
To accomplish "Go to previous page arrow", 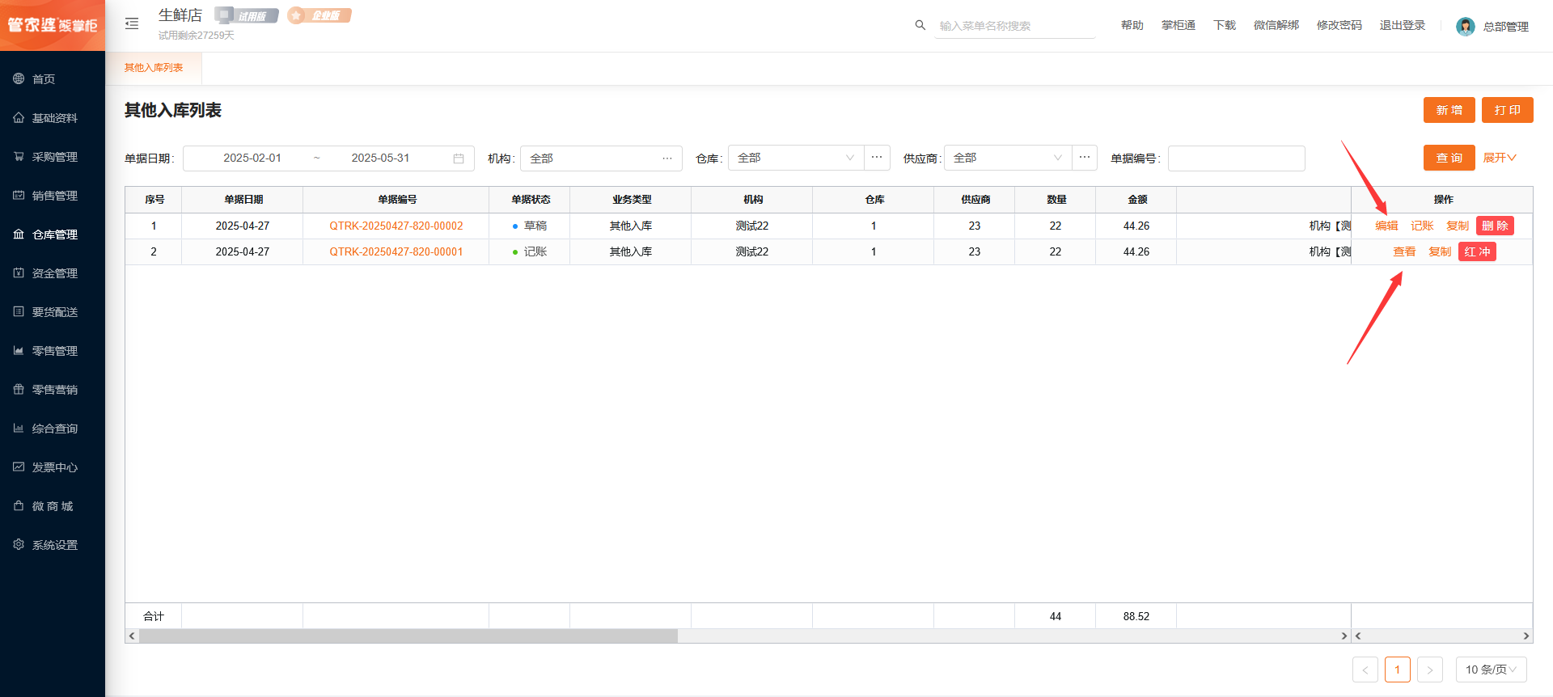I will [1365, 670].
